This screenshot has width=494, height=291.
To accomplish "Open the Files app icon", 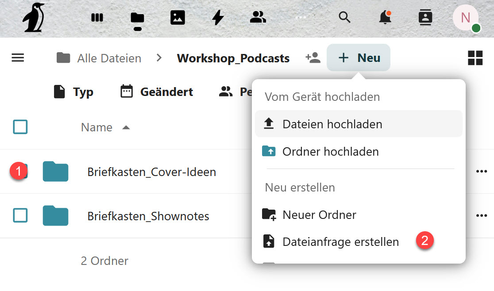I will (x=137, y=18).
